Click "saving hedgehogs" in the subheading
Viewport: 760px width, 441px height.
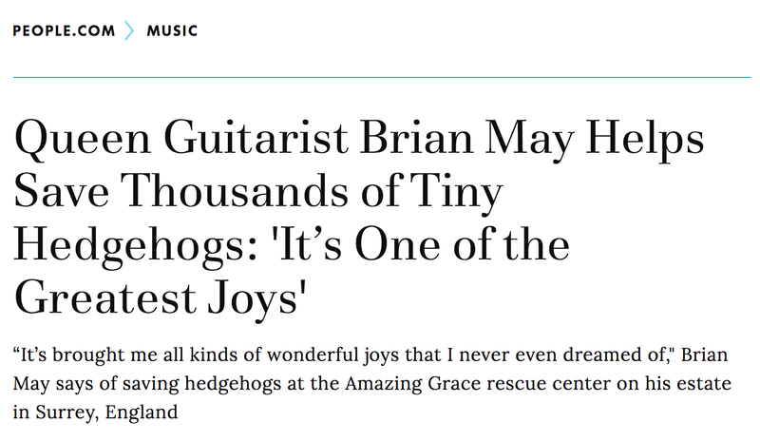[201, 384]
